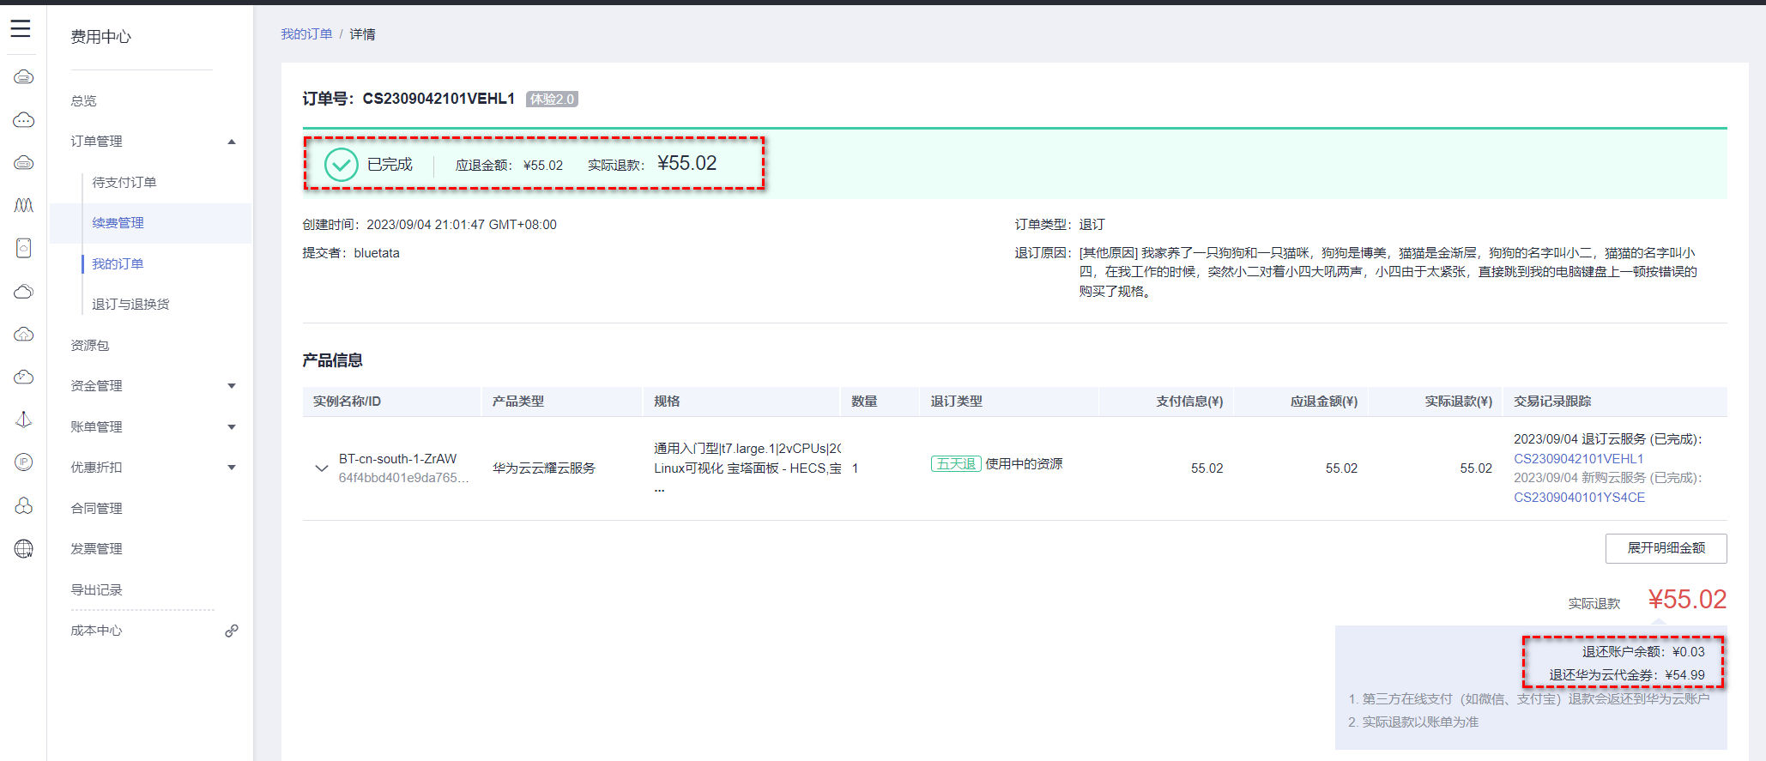Expand the 资金管理 menu section

pyautogui.click(x=232, y=386)
